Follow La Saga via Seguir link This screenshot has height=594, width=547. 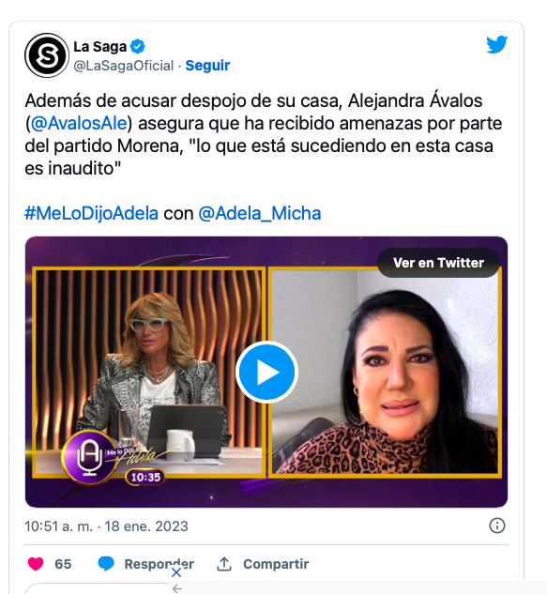207,66
